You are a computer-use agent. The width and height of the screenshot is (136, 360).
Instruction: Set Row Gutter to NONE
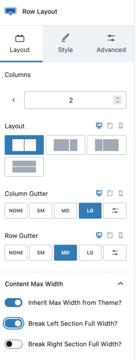[x=16, y=253]
